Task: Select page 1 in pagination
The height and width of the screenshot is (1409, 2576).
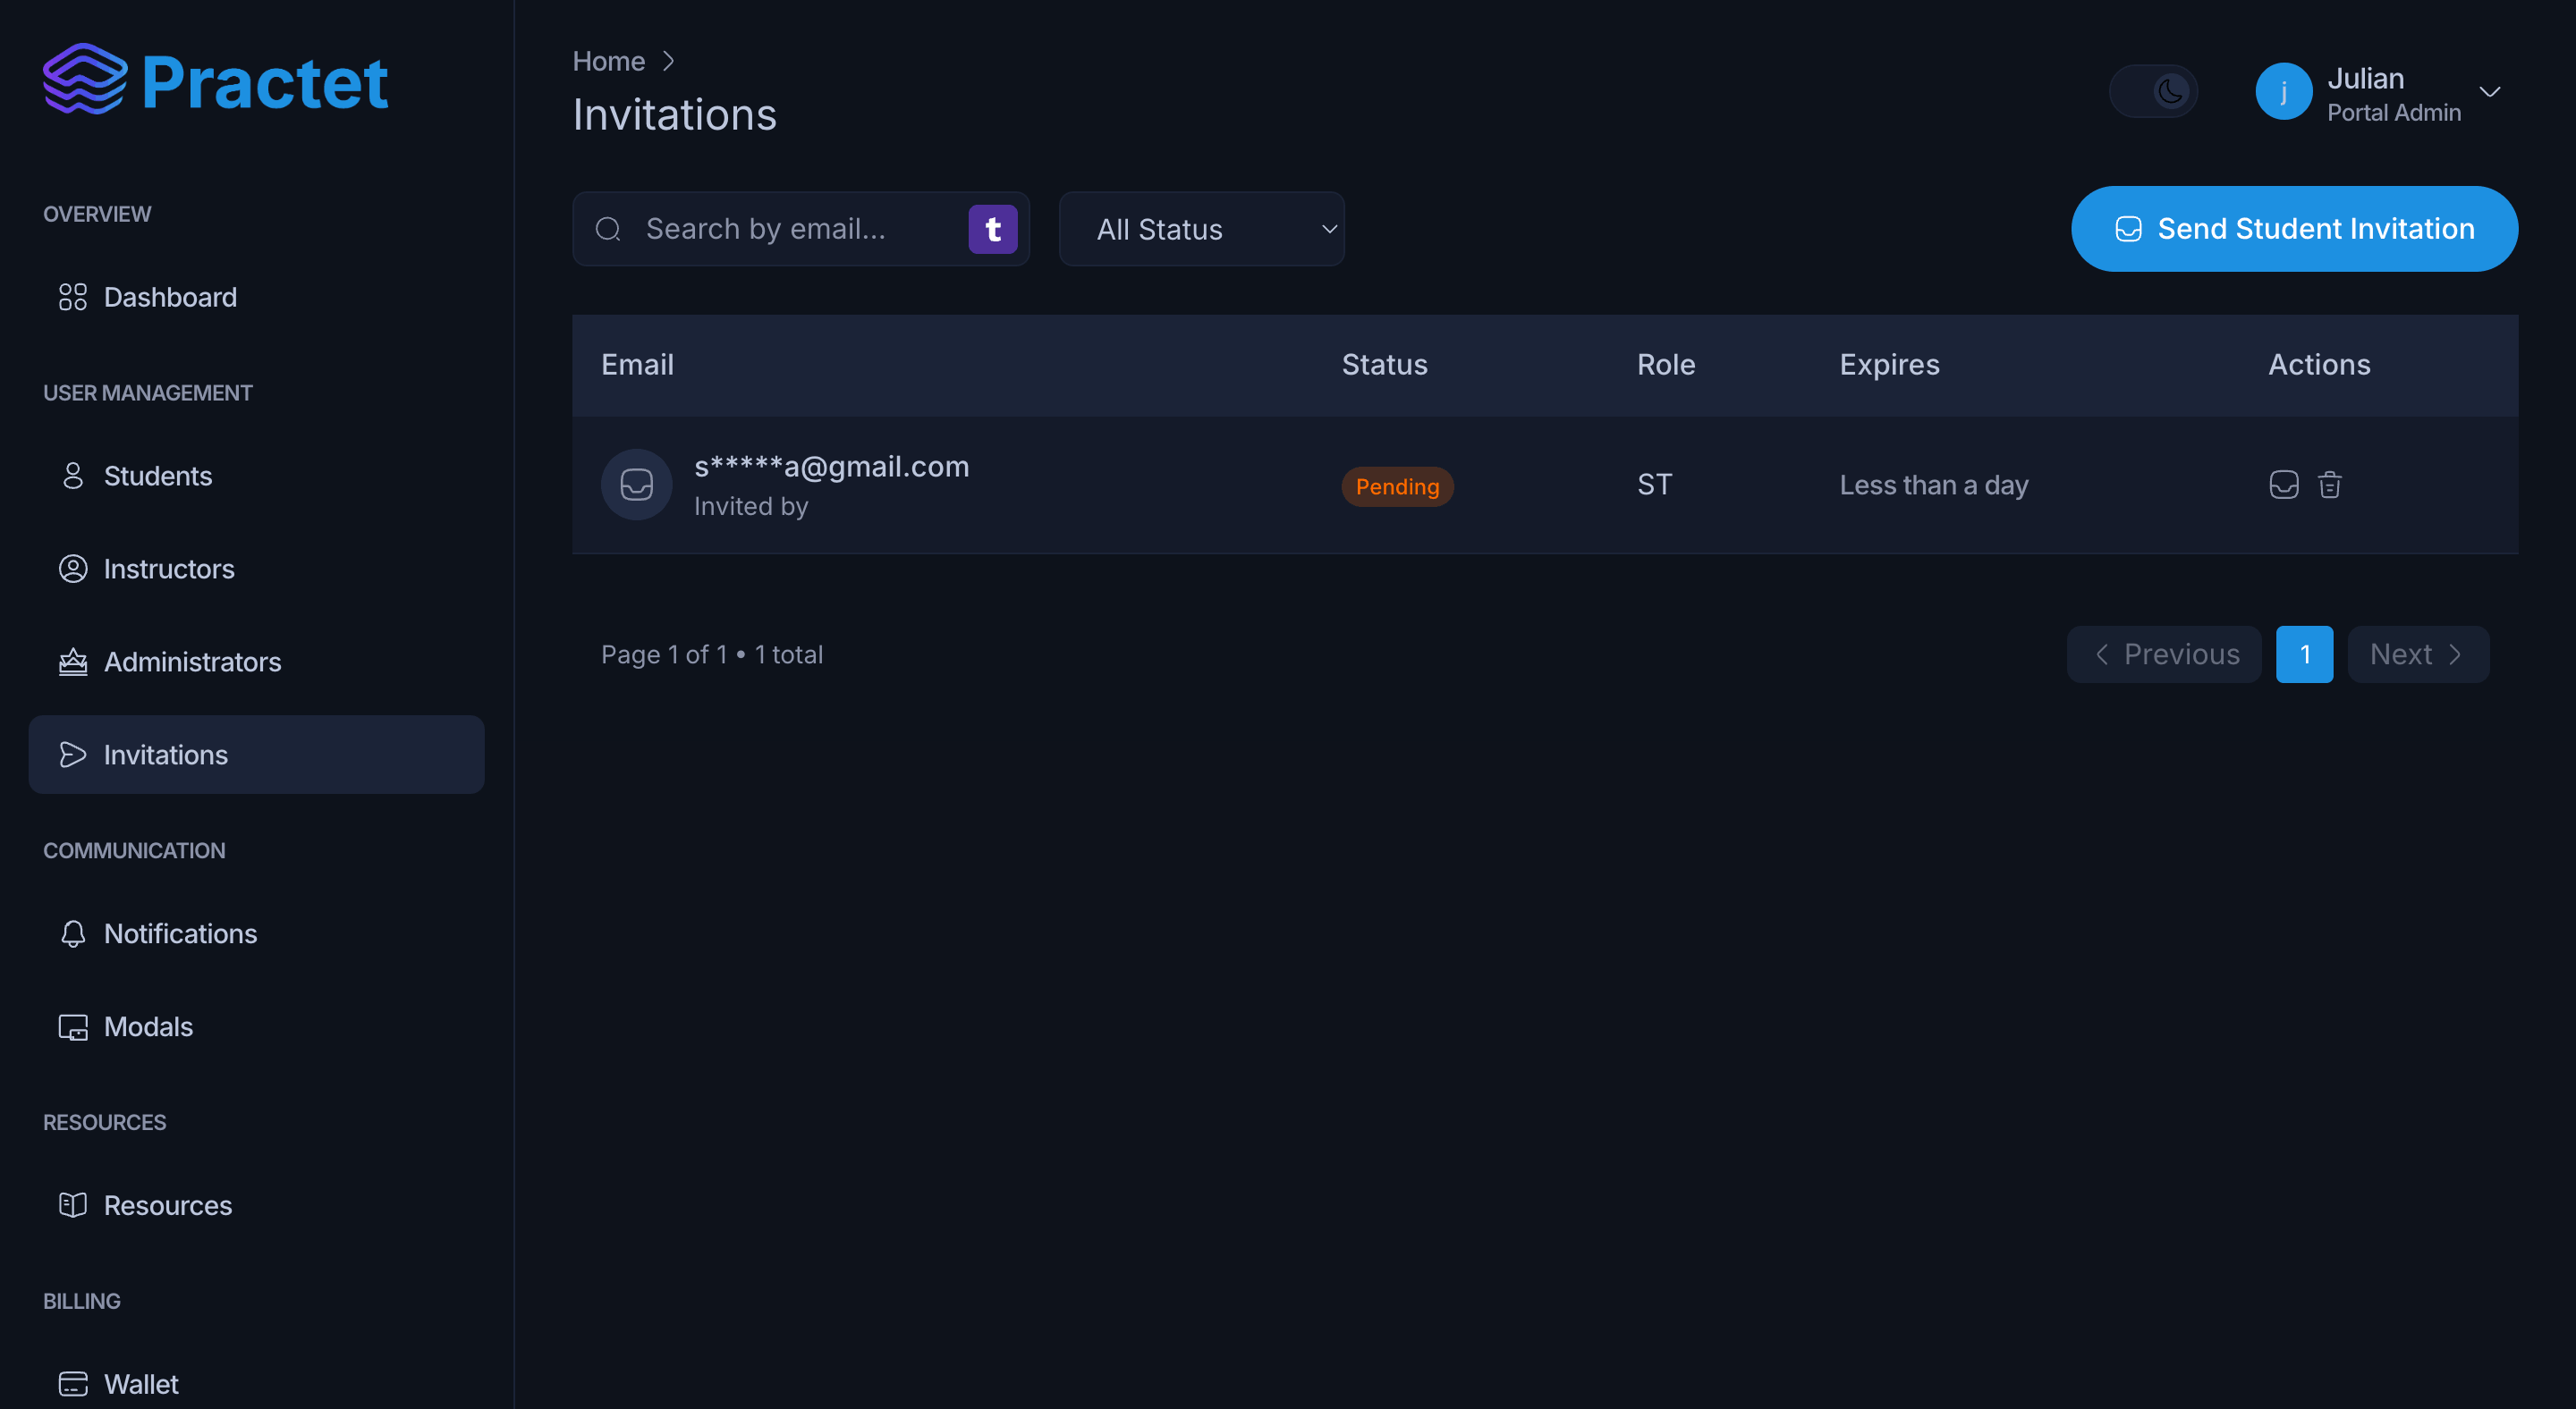Action: coord(2304,654)
